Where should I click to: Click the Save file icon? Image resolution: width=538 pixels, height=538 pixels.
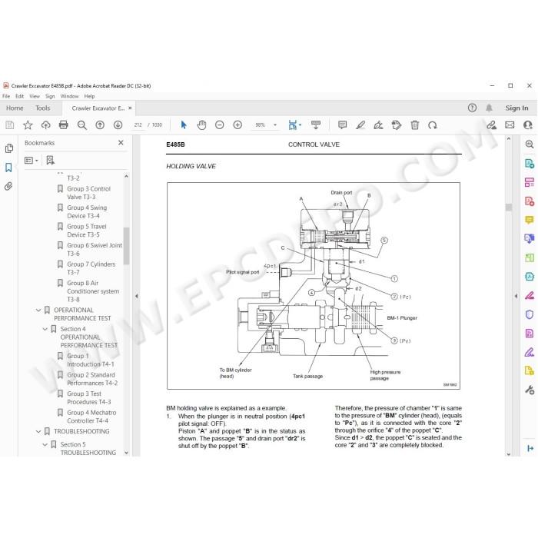coord(9,125)
